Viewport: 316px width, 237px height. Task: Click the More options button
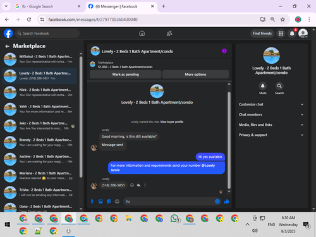click(195, 75)
